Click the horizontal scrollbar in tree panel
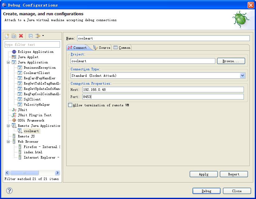Viewport: 256px width, 199px height. 31,173
